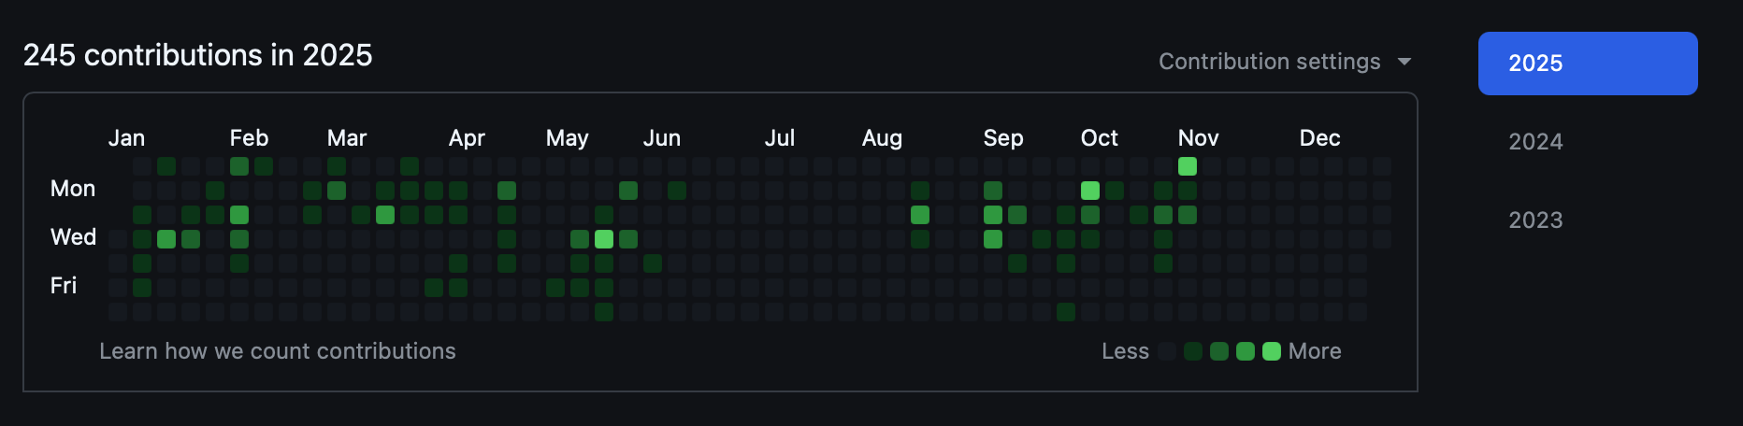Viewport: 1743px width, 426px height.
Task: Click the green Saturday cell just before Oct
Action: pyautogui.click(x=1066, y=312)
